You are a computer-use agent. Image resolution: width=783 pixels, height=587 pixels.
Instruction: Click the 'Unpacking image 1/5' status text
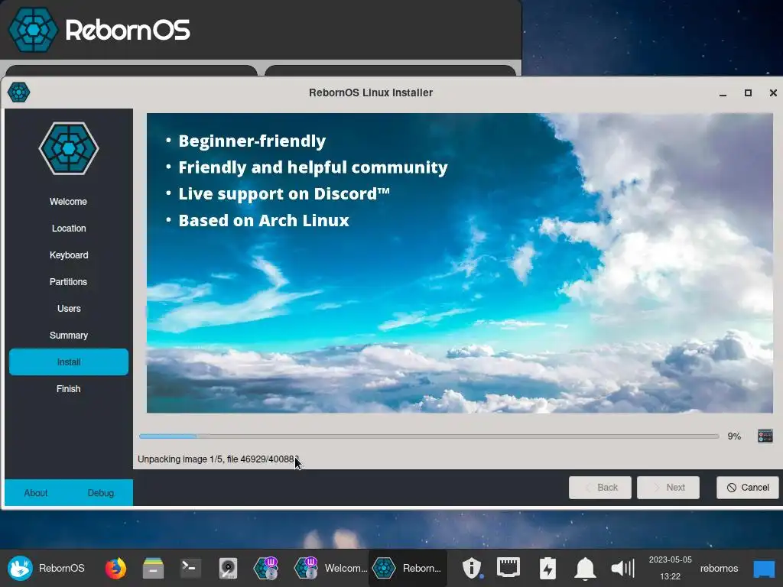point(218,459)
